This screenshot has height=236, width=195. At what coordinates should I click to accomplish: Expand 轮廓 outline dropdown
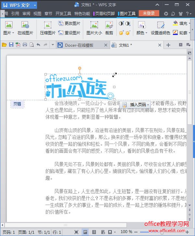(189, 33)
